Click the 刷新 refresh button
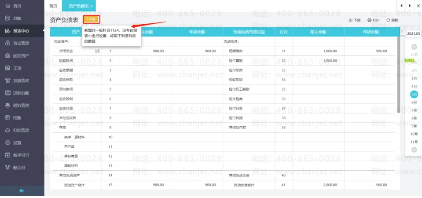The height and width of the screenshot is (198, 422). [x=393, y=20]
